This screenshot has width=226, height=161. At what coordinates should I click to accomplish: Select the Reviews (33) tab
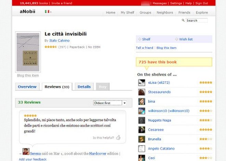point(57,87)
